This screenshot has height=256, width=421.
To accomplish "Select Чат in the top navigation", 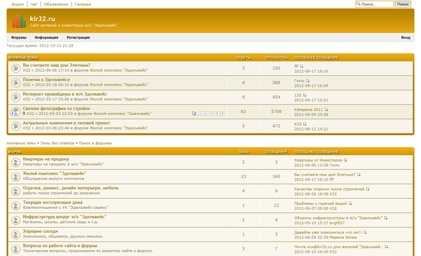I will tap(34, 5).
